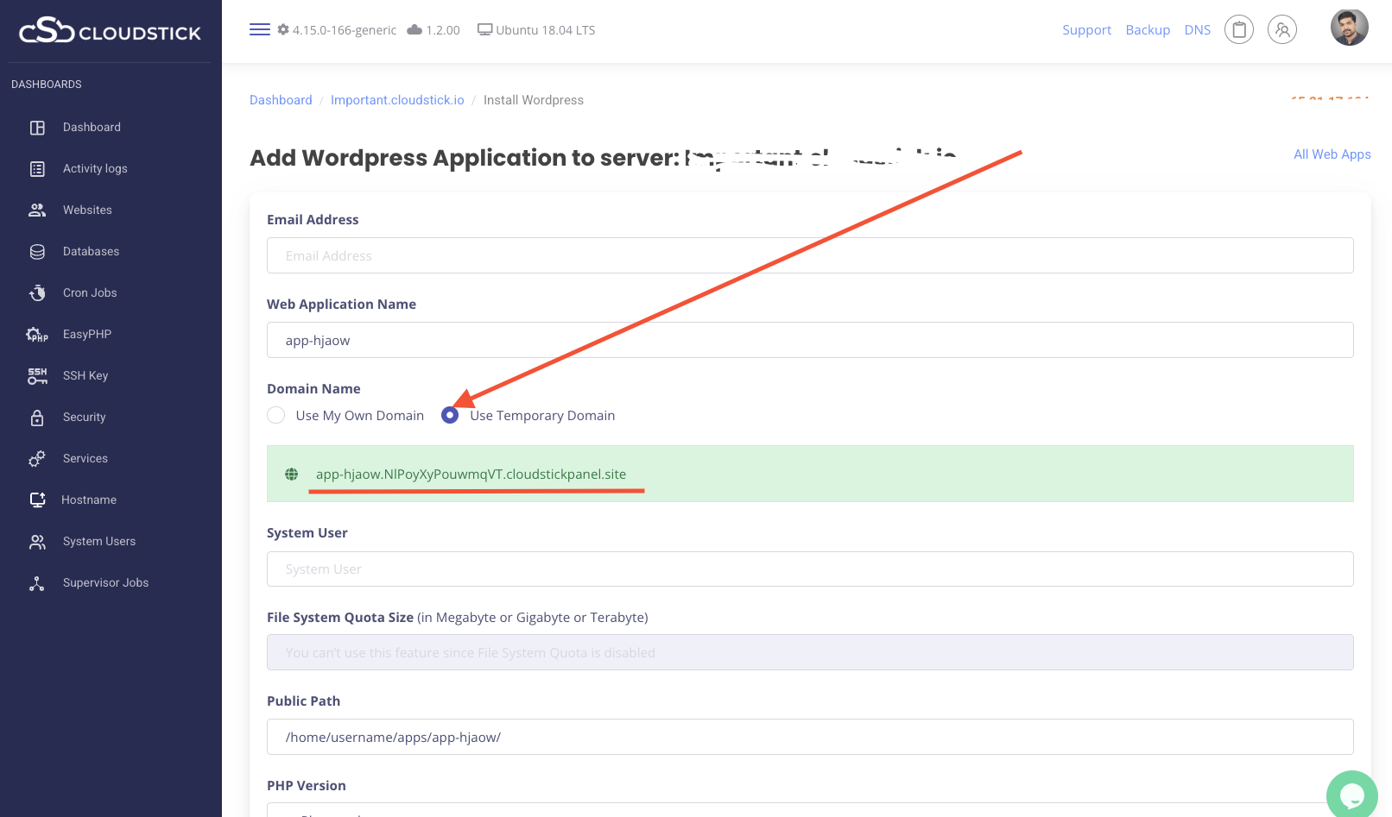Click the Security padlock icon
Screen dimensions: 1392x817
coord(37,418)
